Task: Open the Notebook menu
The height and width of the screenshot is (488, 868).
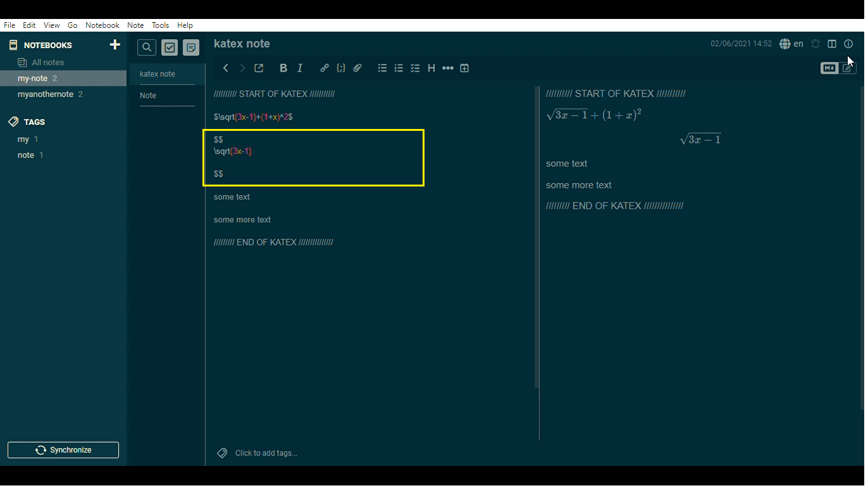Action: point(102,25)
